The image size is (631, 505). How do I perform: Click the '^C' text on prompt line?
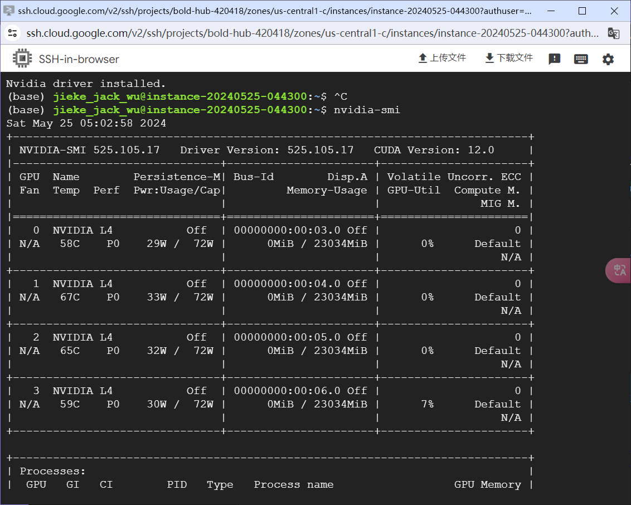[341, 96]
